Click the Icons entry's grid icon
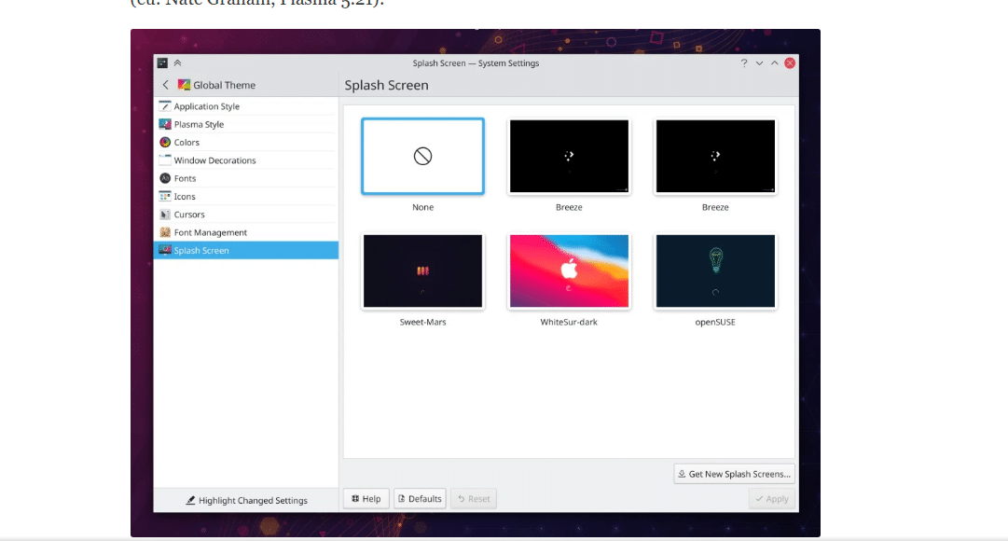The image size is (1008, 541). (x=165, y=196)
